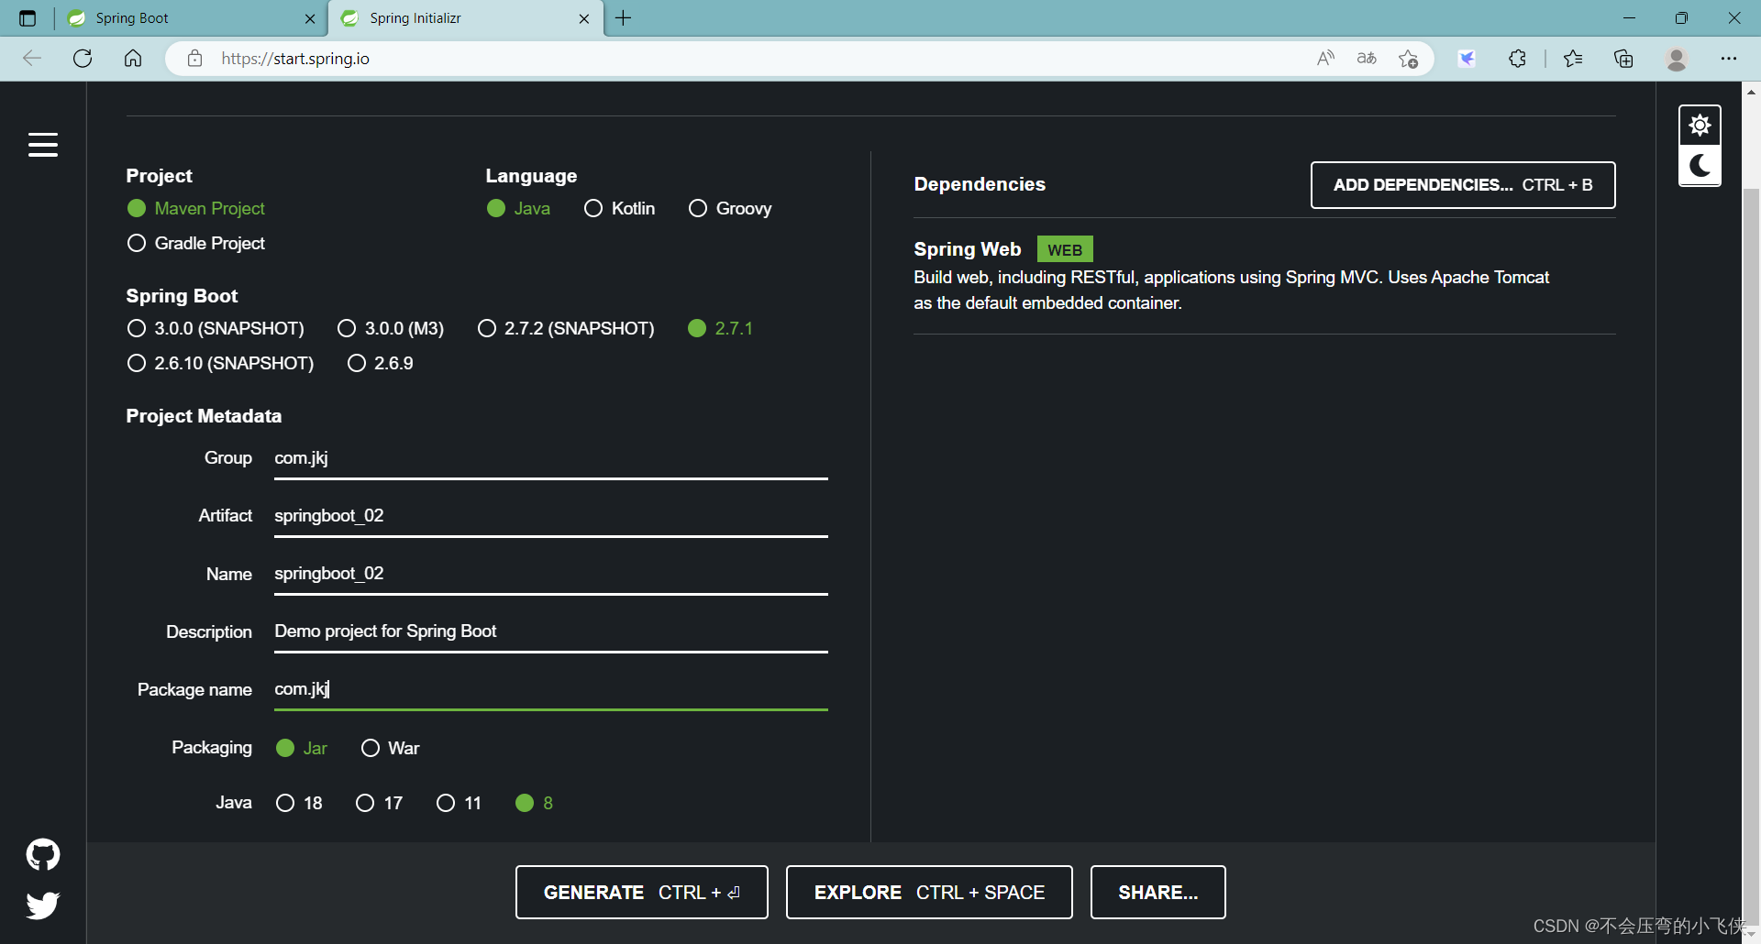Select Maven Project radio option
This screenshot has width=1761, height=944.
(196, 209)
